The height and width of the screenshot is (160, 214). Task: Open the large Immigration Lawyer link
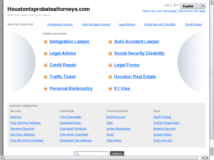click(x=69, y=41)
